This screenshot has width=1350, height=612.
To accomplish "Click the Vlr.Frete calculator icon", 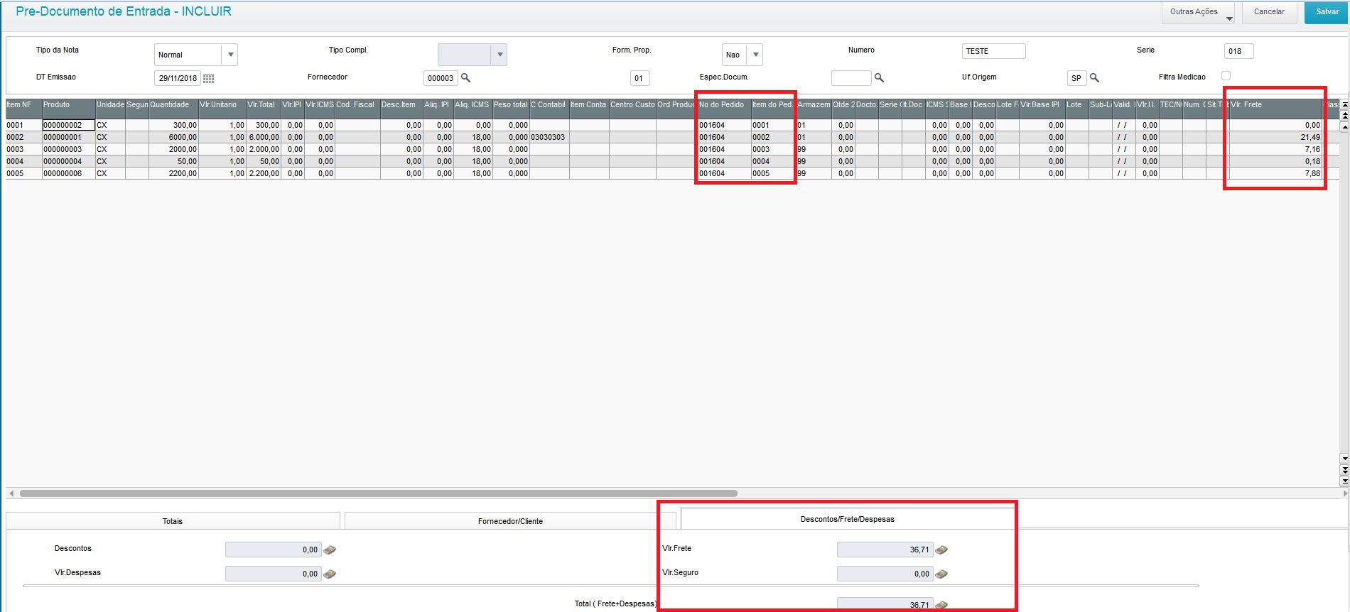I will (x=941, y=550).
